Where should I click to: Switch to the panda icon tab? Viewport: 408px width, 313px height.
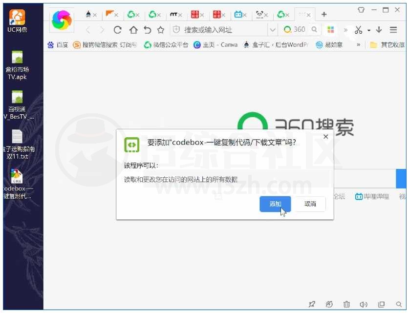pos(259,14)
